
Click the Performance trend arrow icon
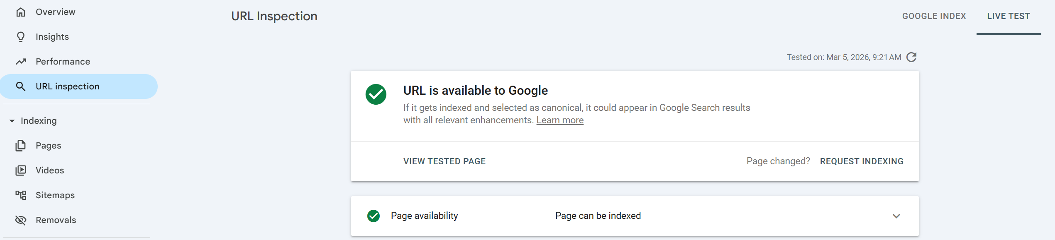point(21,62)
